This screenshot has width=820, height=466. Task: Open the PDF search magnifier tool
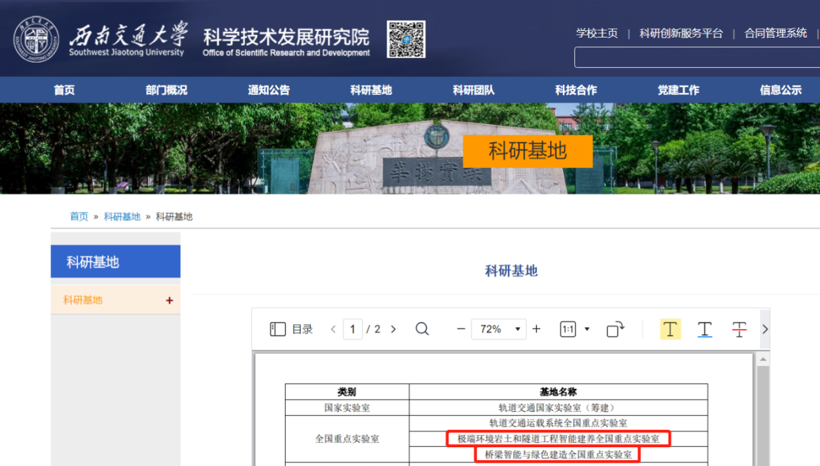[422, 329]
